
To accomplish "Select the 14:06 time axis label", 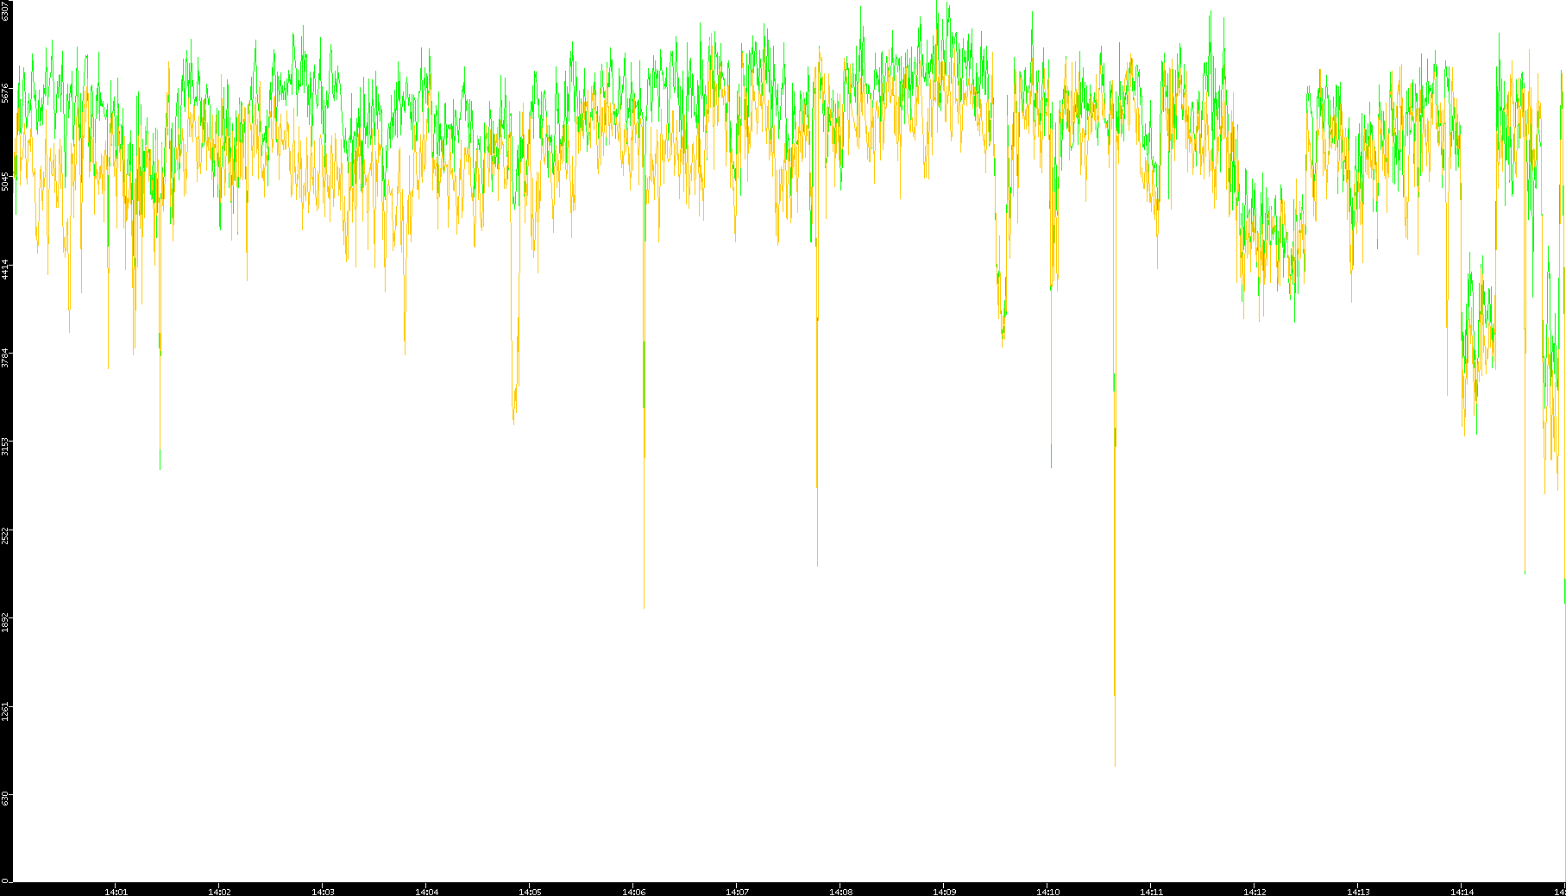I will 633,892.
